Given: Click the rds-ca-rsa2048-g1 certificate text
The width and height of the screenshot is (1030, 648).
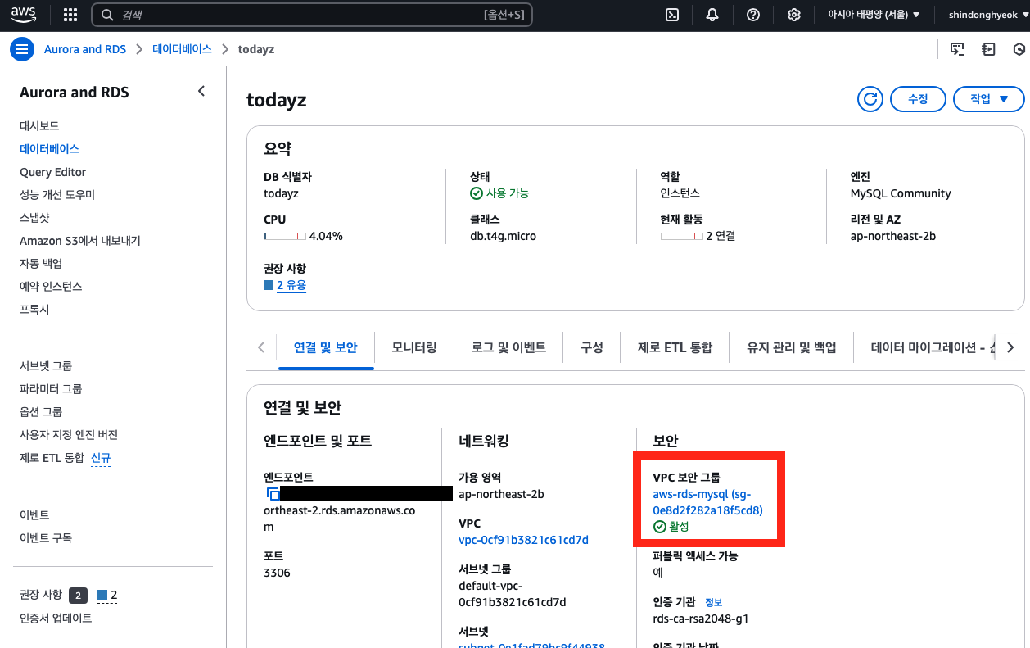Looking at the screenshot, I should coord(700,619).
